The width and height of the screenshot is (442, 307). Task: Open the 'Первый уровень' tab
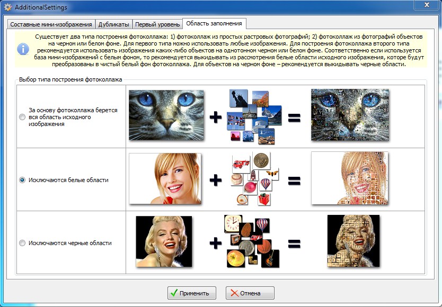157,24
